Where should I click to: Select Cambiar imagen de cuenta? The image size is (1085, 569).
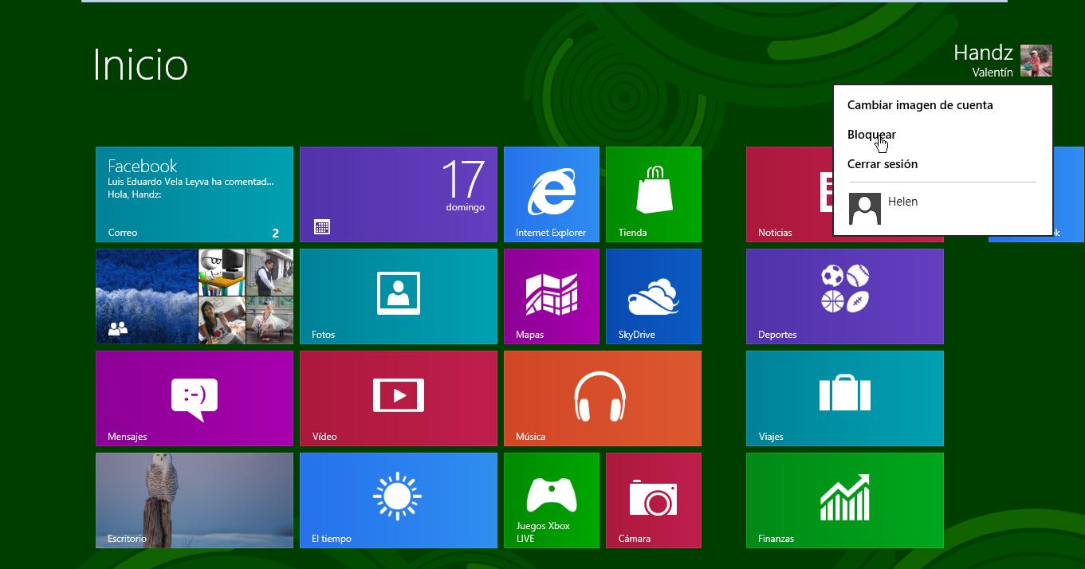point(919,105)
